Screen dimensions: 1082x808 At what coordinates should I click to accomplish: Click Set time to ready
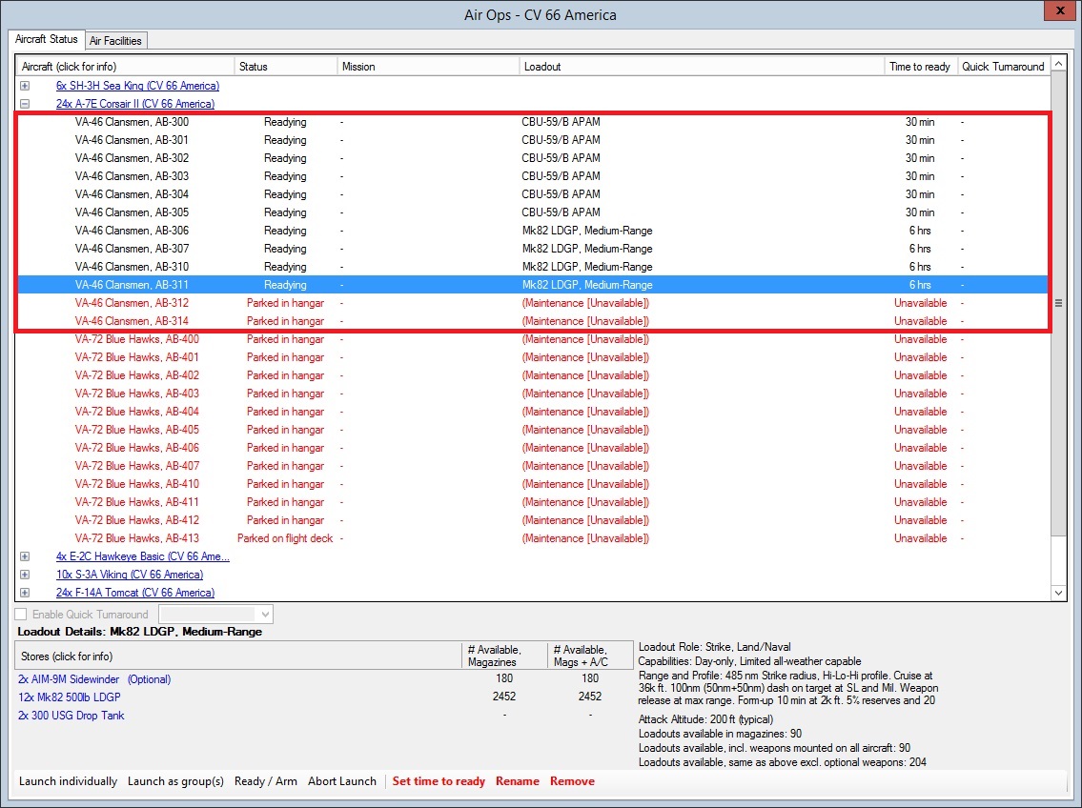tap(439, 781)
